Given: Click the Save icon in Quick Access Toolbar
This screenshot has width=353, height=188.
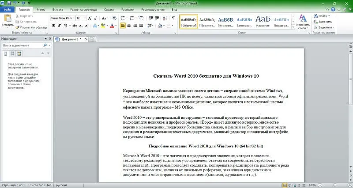Looking at the screenshot, I should 9,3.
